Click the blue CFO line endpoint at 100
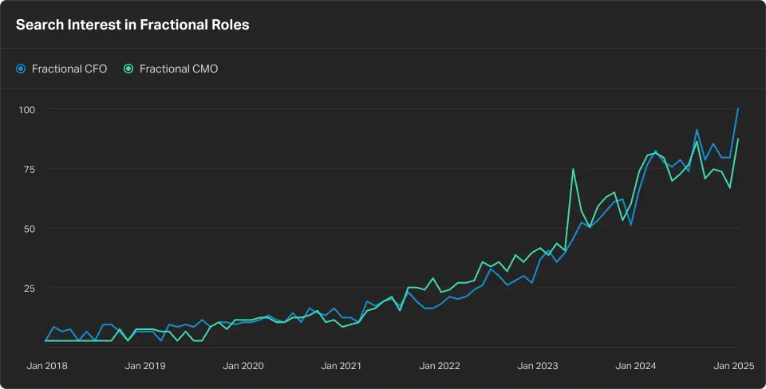Viewport: 766px width, 389px height. coord(738,109)
